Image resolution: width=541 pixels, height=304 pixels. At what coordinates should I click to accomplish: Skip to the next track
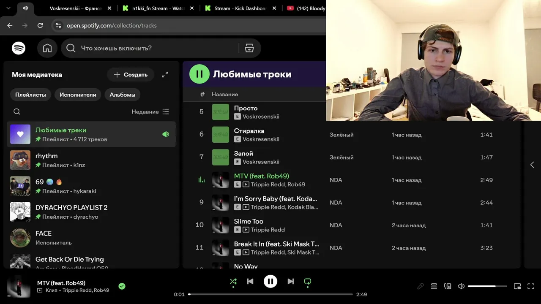coord(291,281)
